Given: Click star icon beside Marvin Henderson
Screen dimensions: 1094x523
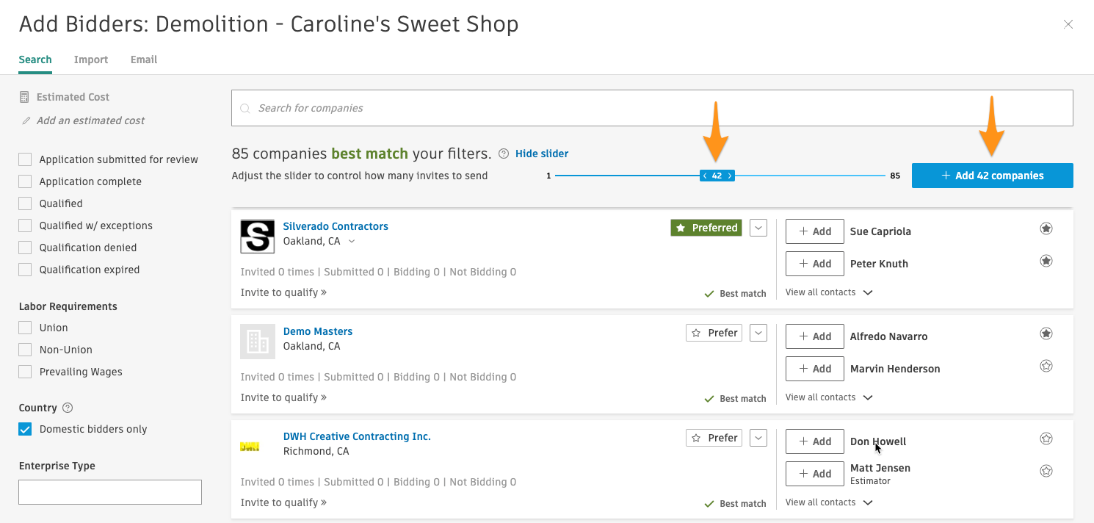Looking at the screenshot, I should click(x=1046, y=366).
